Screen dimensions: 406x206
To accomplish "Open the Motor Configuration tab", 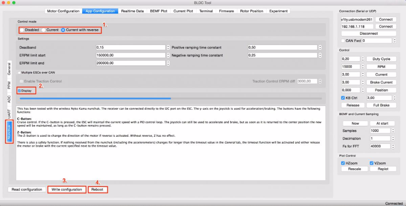I will click(x=64, y=11).
